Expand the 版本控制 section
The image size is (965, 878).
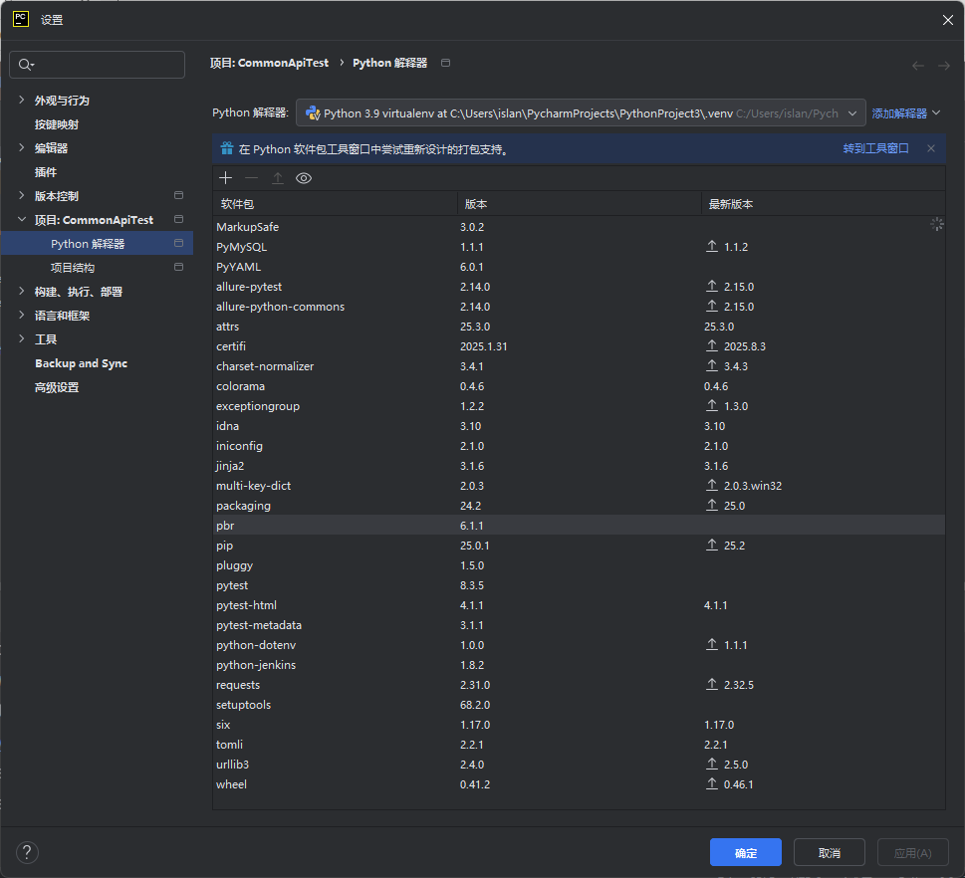pyautogui.click(x=22, y=196)
